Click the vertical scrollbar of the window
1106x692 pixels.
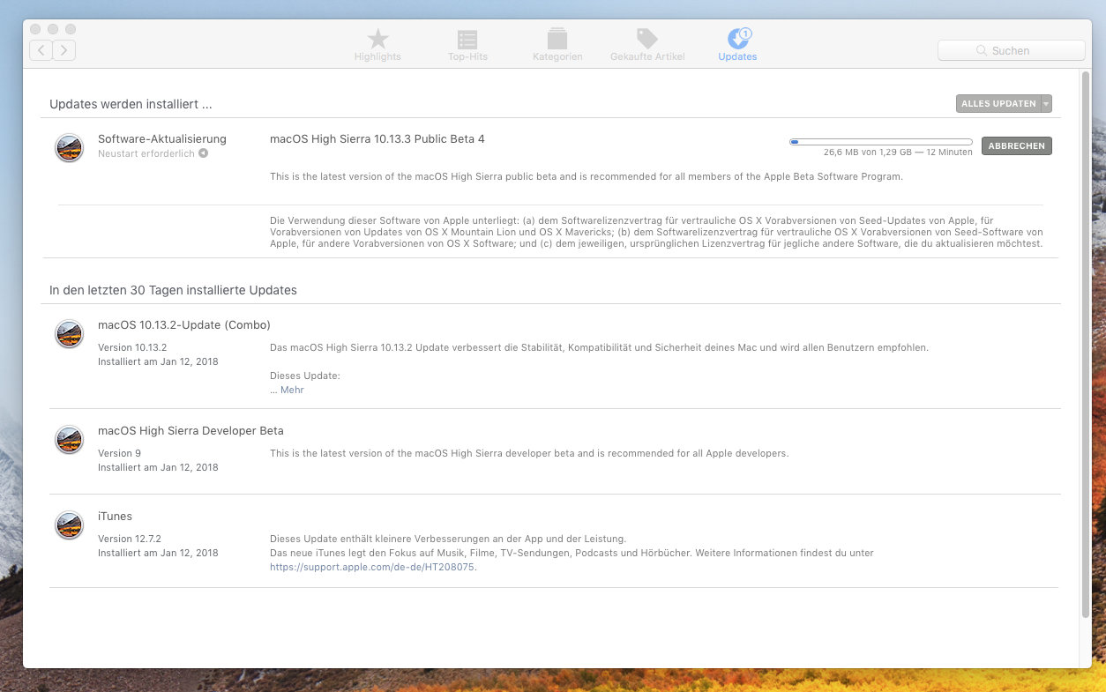pos(1085,344)
